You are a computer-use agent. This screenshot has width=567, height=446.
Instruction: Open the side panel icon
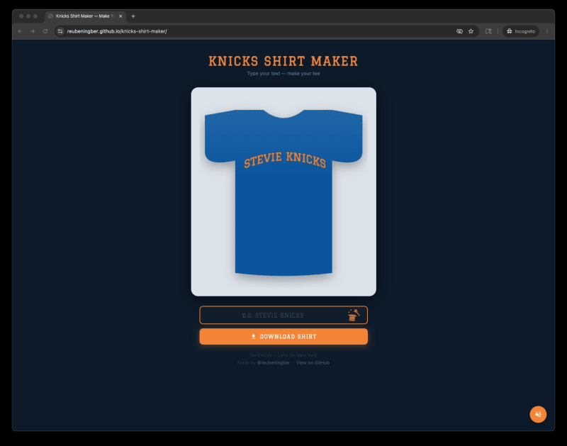tap(488, 31)
